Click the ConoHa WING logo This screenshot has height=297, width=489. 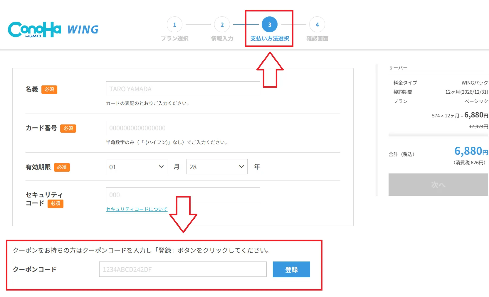(53, 29)
